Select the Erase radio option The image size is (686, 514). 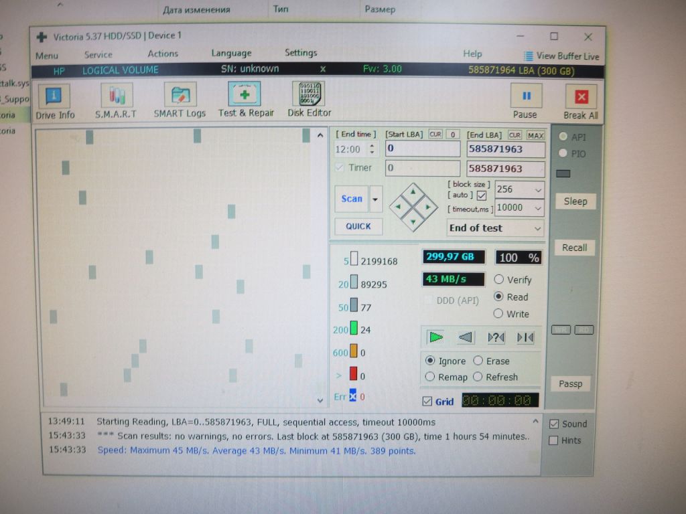pyautogui.click(x=478, y=361)
